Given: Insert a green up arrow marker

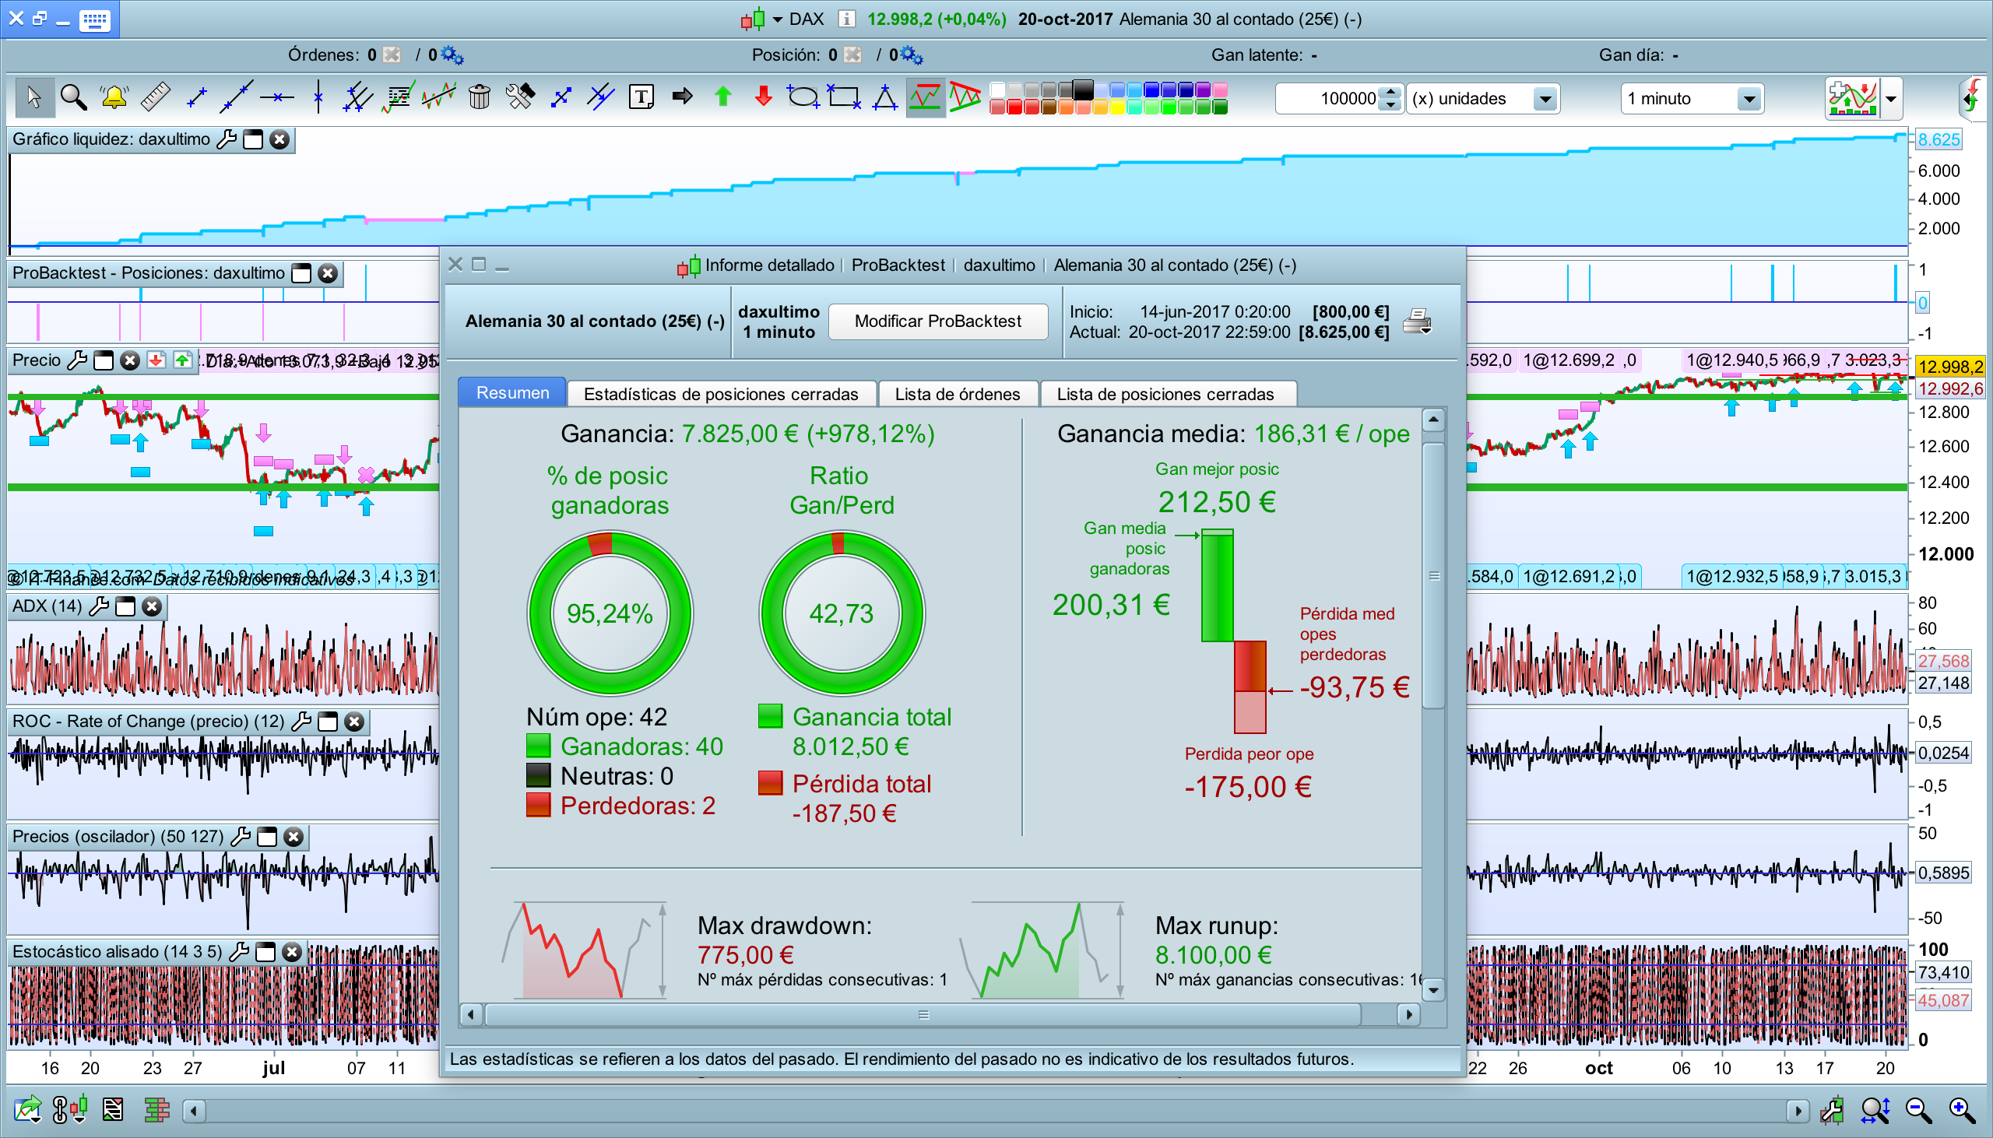Looking at the screenshot, I should (723, 98).
